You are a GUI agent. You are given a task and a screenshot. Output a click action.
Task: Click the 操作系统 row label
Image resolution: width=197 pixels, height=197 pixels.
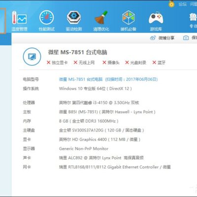(x=31, y=89)
